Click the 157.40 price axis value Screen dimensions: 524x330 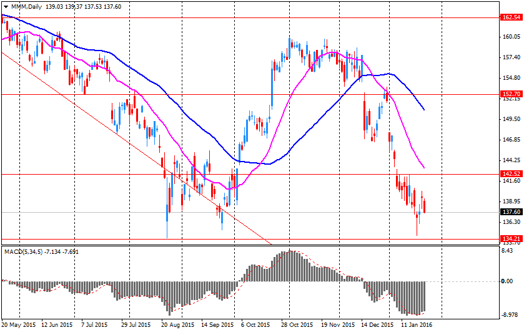point(512,57)
